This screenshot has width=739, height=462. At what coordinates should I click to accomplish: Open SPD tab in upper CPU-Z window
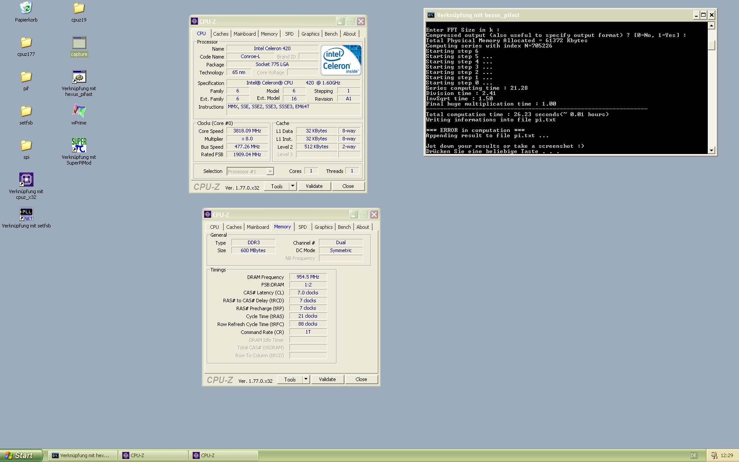[x=289, y=34]
